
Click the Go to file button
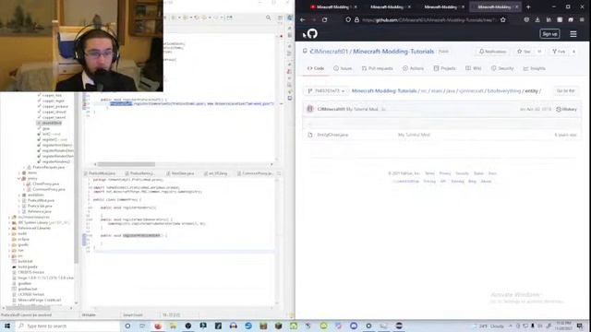point(566,91)
